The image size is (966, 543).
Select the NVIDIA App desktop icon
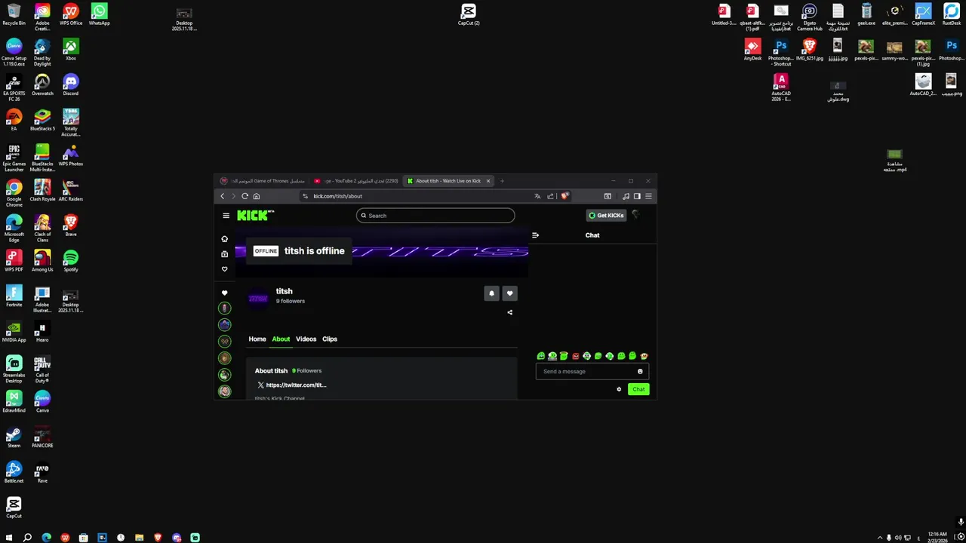(14, 331)
